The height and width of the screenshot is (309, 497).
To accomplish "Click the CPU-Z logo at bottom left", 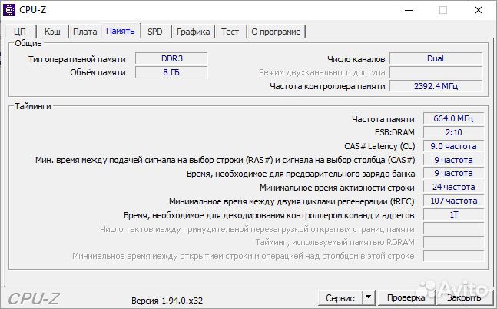I will pos(33,299).
